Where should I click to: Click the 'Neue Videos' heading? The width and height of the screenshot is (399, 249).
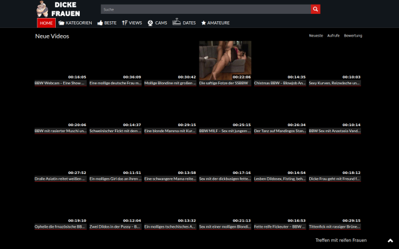(x=52, y=36)
